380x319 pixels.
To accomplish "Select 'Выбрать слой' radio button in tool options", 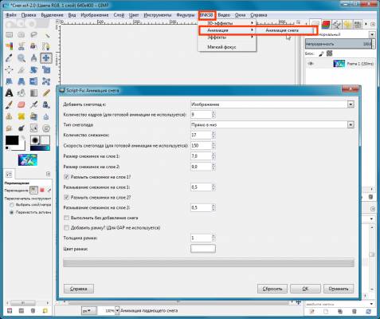I will click(11, 205).
